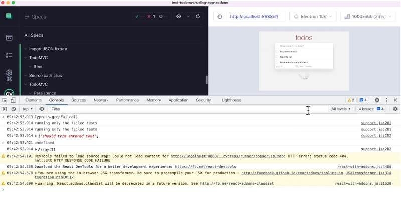This screenshot has height=200, width=401.
Task: Toggle auto-scrolling eye icon in Specs header
Action: (179, 17)
